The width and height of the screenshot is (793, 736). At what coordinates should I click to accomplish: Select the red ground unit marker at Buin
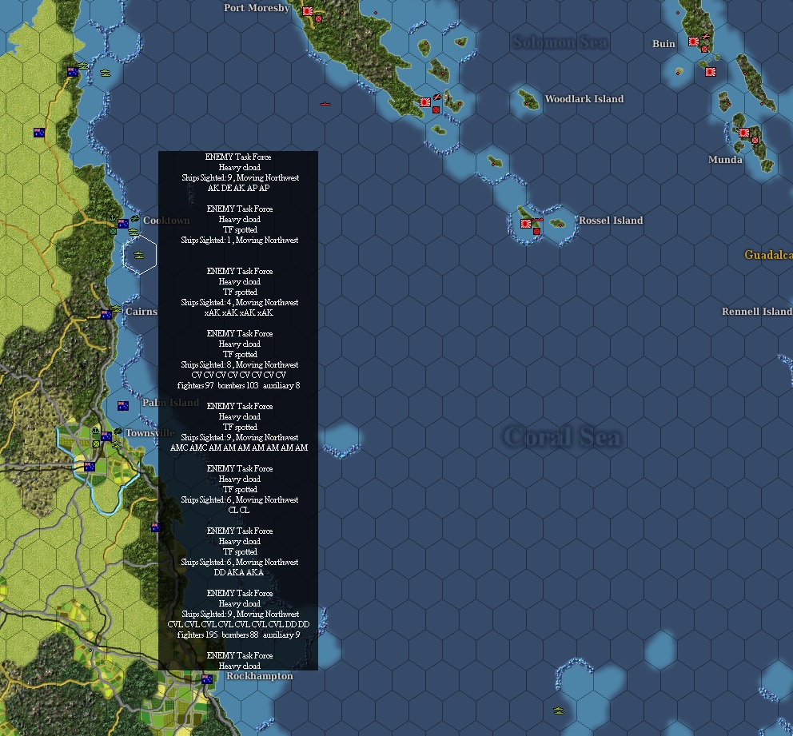click(704, 49)
